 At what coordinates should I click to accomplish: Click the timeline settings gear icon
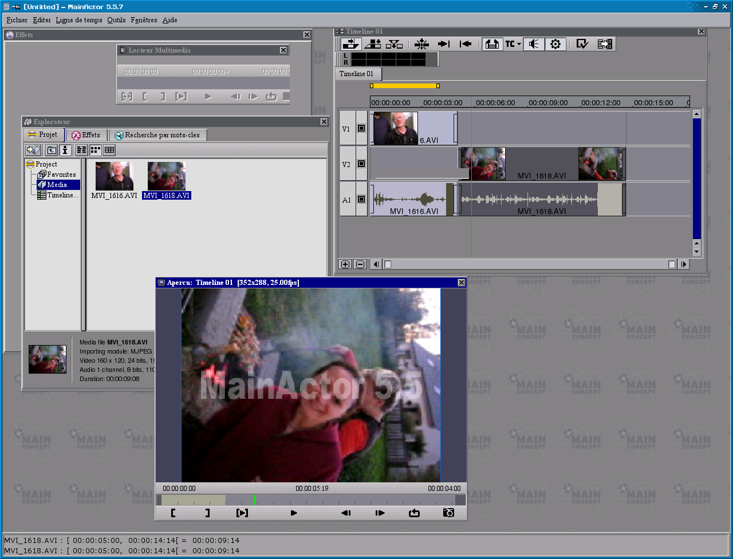coord(555,44)
